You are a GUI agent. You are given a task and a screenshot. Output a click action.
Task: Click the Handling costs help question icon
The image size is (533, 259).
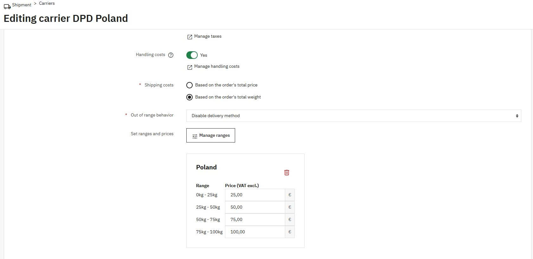coord(171,55)
